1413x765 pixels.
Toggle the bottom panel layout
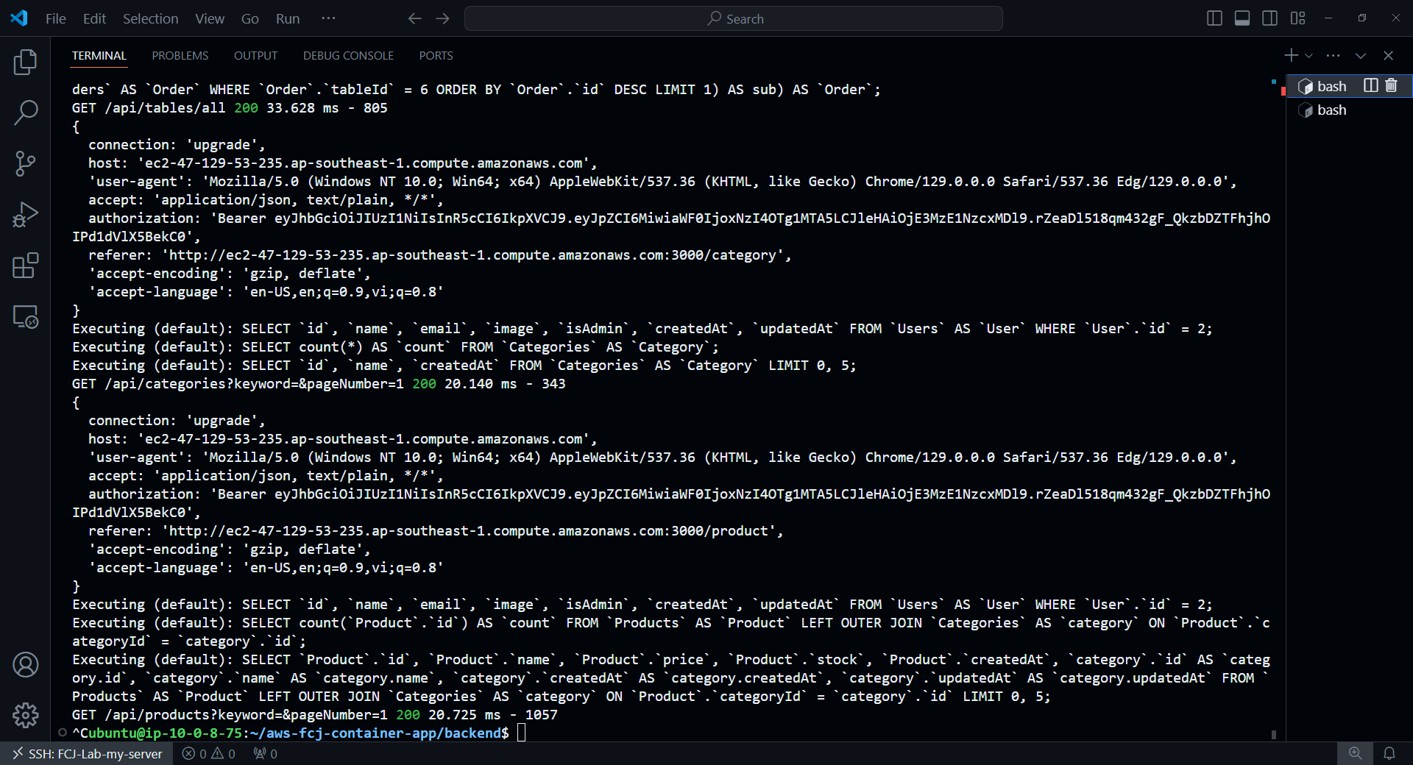(1242, 18)
